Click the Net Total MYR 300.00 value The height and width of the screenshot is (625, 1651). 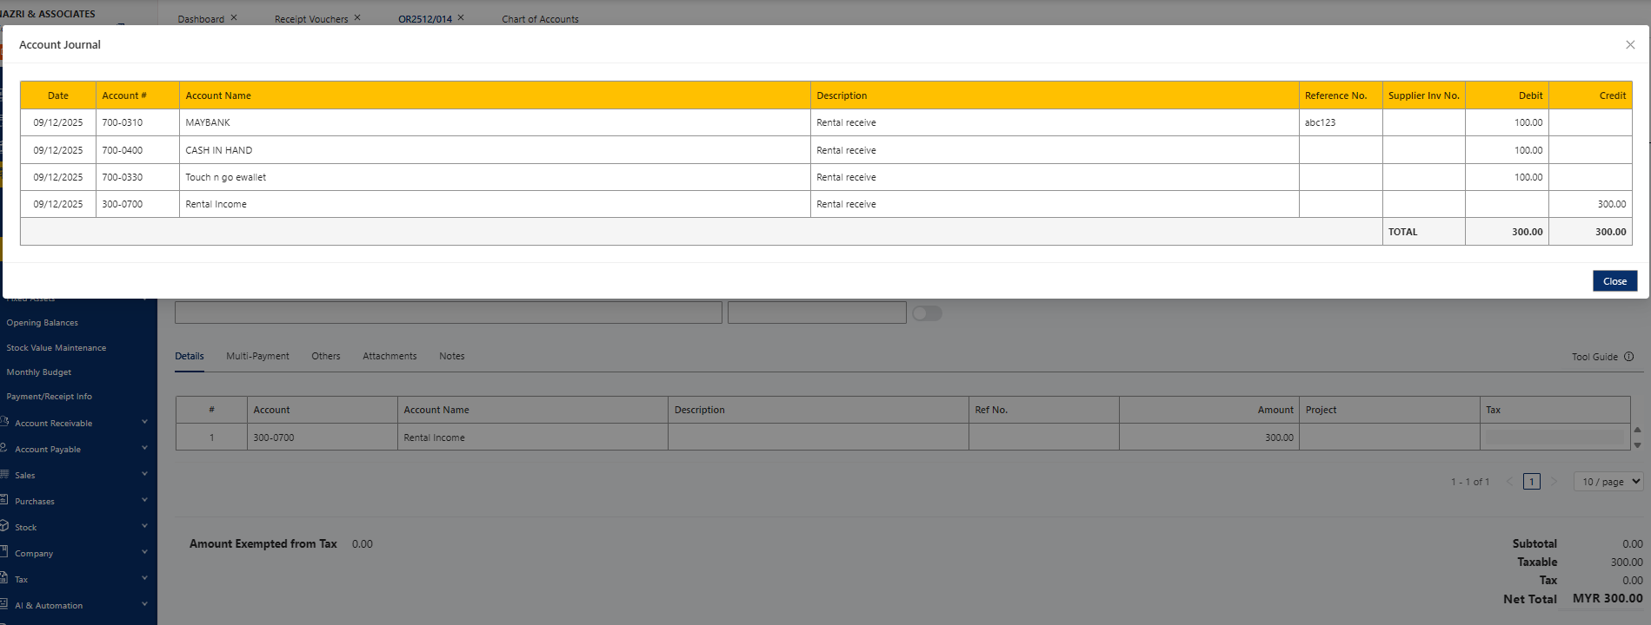(1608, 599)
